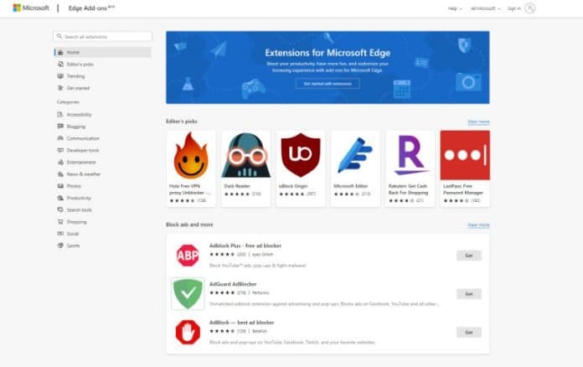The image size is (583, 367).
Task: Go to Trending in the sidebar
Action: pos(75,75)
